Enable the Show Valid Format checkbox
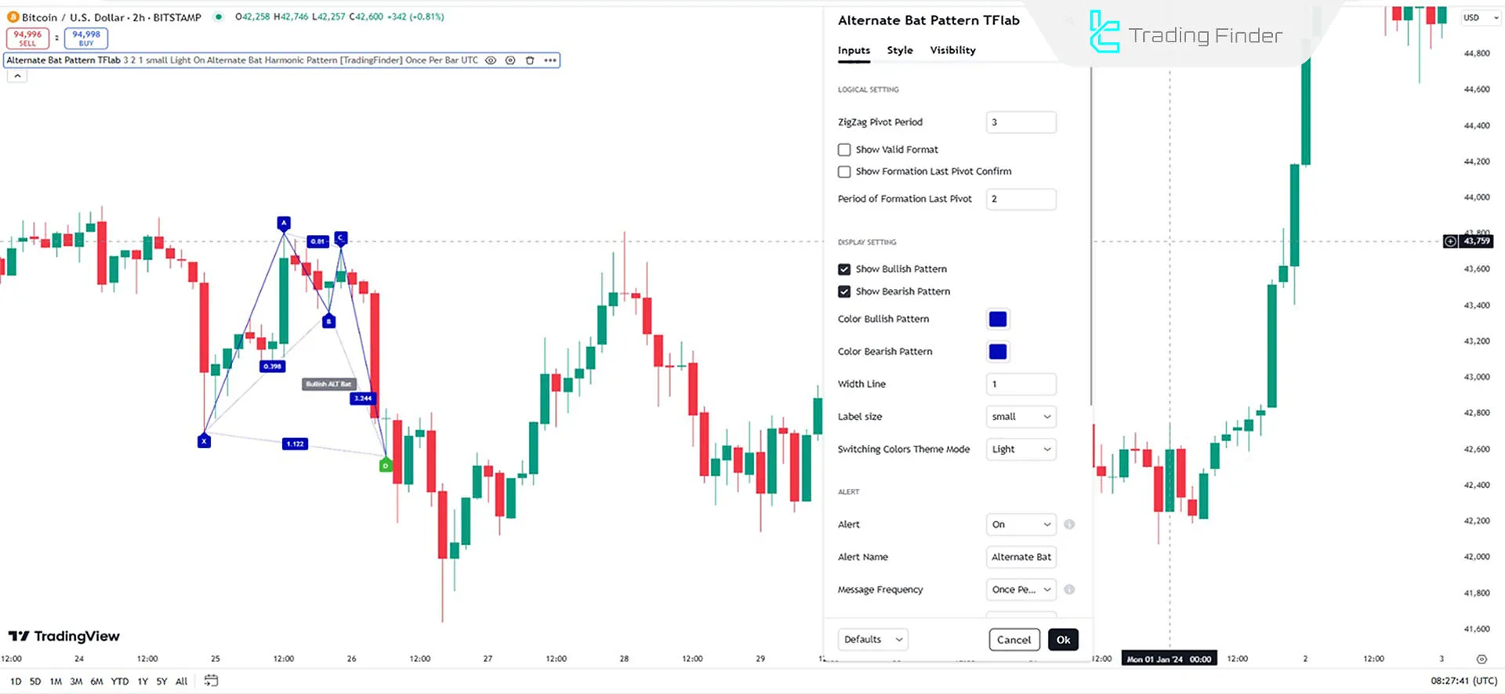The image size is (1505, 694). tap(844, 150)
